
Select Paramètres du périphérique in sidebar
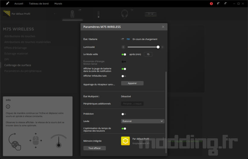pos(23,71)
